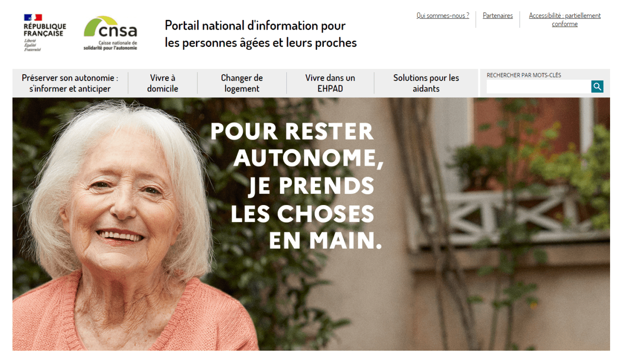The image size is (630, 364).
Task: Click the Pour rester autonome banner headline
Action: [297, 186]
